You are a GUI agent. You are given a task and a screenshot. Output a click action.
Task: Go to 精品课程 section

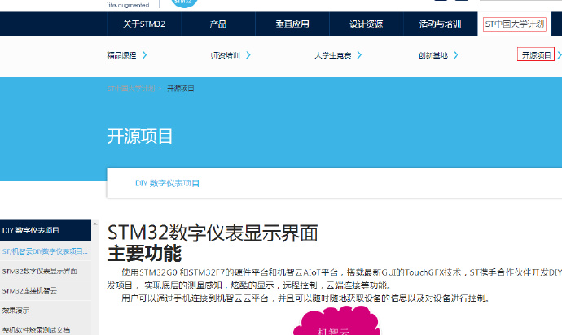pos(122,55)
